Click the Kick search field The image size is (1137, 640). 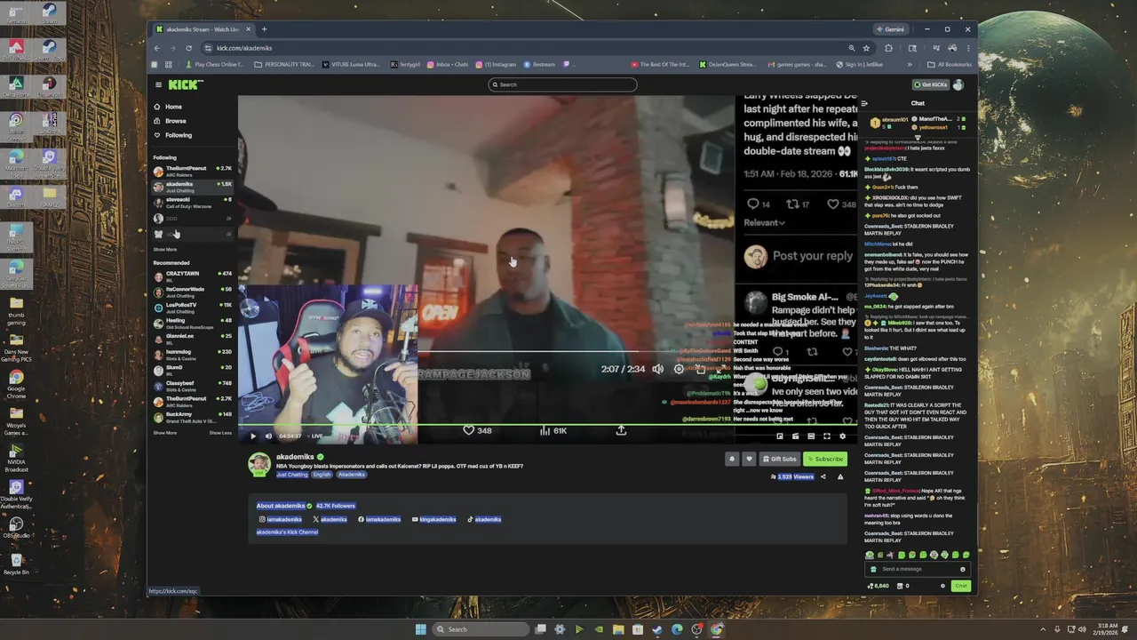[562, 84]
